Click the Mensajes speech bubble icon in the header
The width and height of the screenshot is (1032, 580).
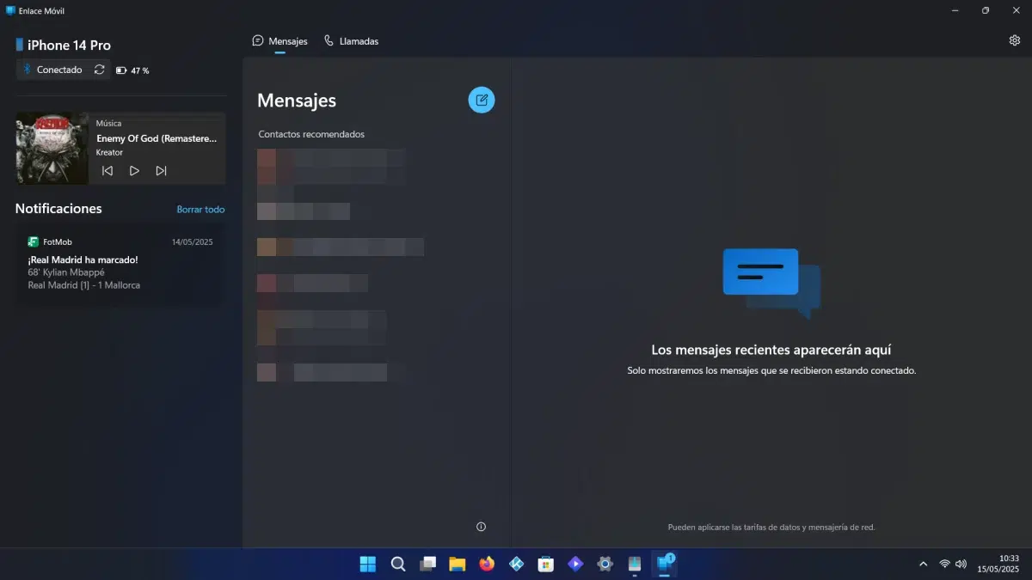[257, 40]
